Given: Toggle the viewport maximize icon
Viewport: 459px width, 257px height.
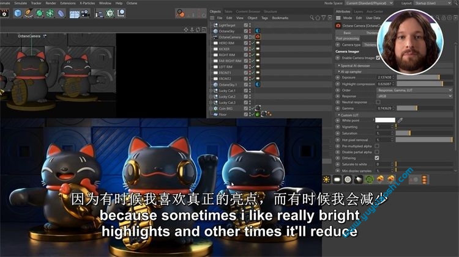Looking at the screenshot, I should click(204, 30).
